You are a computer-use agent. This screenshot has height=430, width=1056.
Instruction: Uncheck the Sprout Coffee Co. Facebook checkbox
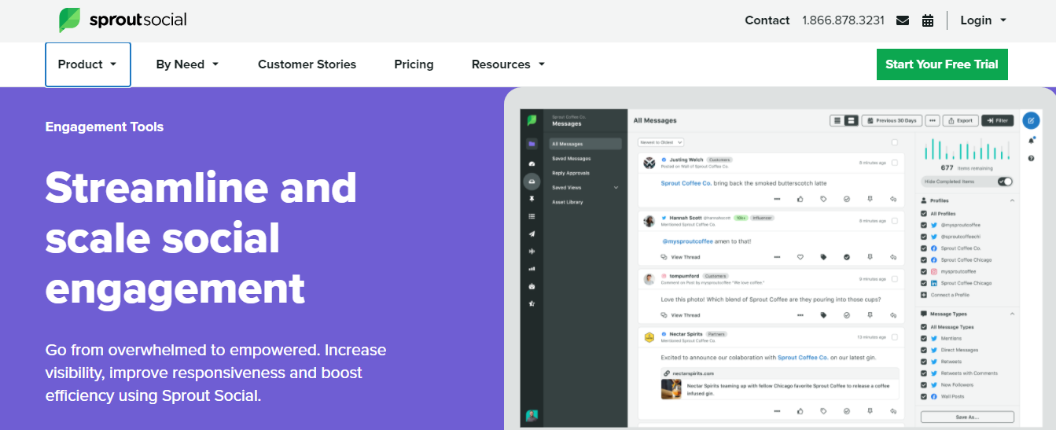[924, 248]
